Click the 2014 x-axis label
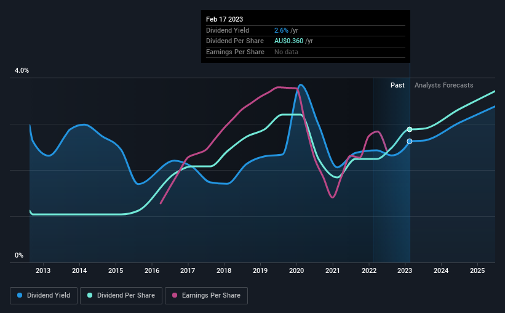Screen dimensions: 505x313 tap(79, 270)
